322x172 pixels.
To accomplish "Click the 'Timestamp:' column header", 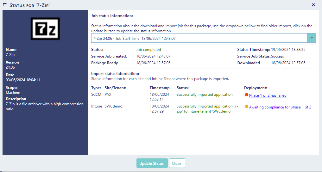I will tap(160, 88).
